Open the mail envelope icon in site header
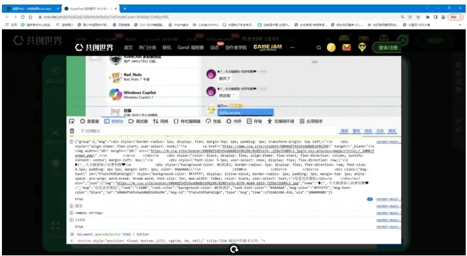 [346, 47]
